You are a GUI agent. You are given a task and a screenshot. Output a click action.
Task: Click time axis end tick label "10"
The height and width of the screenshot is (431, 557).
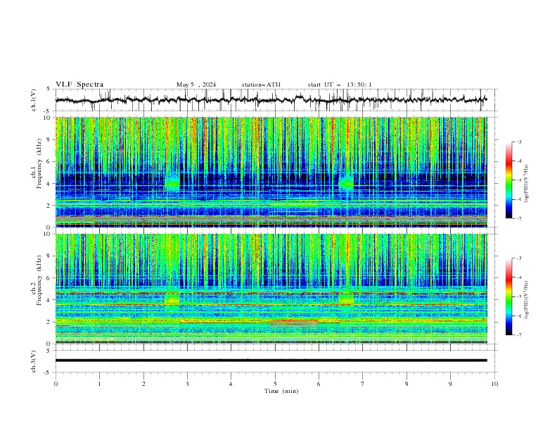pos(494,384)
